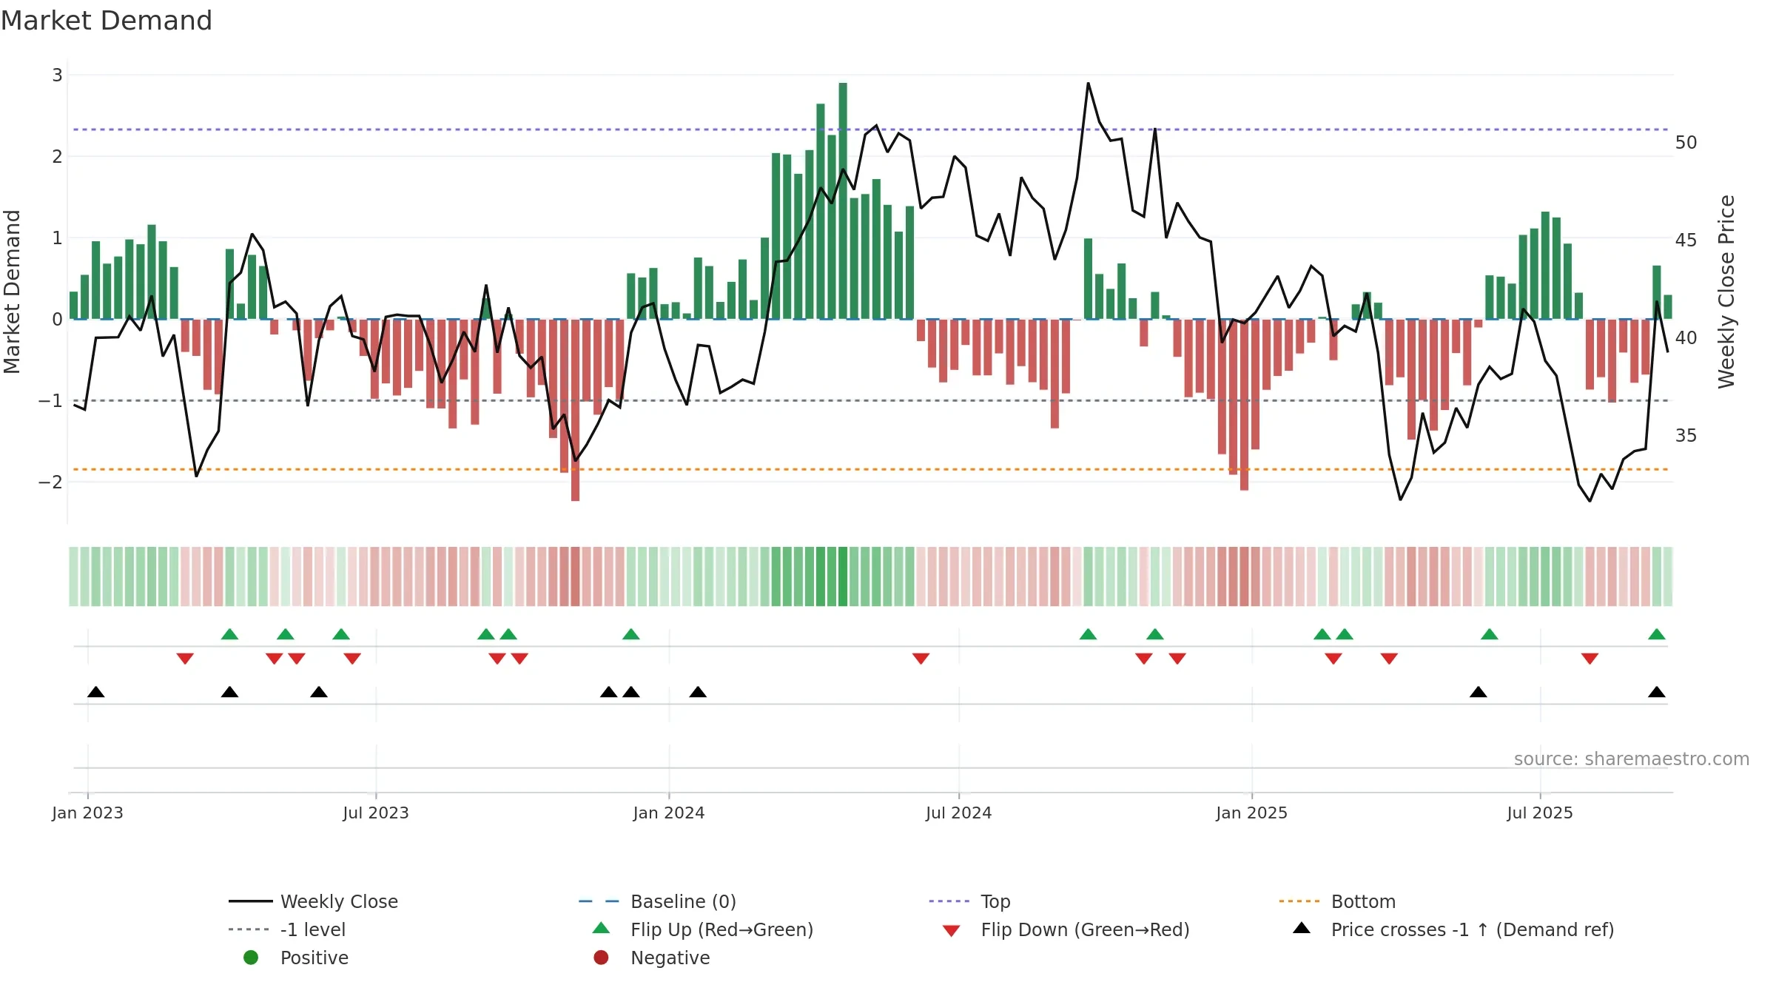
Task: Click the black triangle icon beside Price crosses -1
Action: 1302,928
